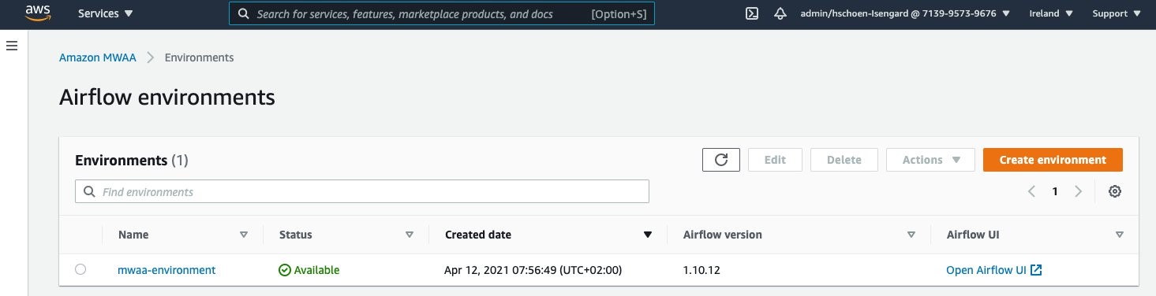Open the Actions dropdown
1156x296 pixels.
(x=931, y=160)
